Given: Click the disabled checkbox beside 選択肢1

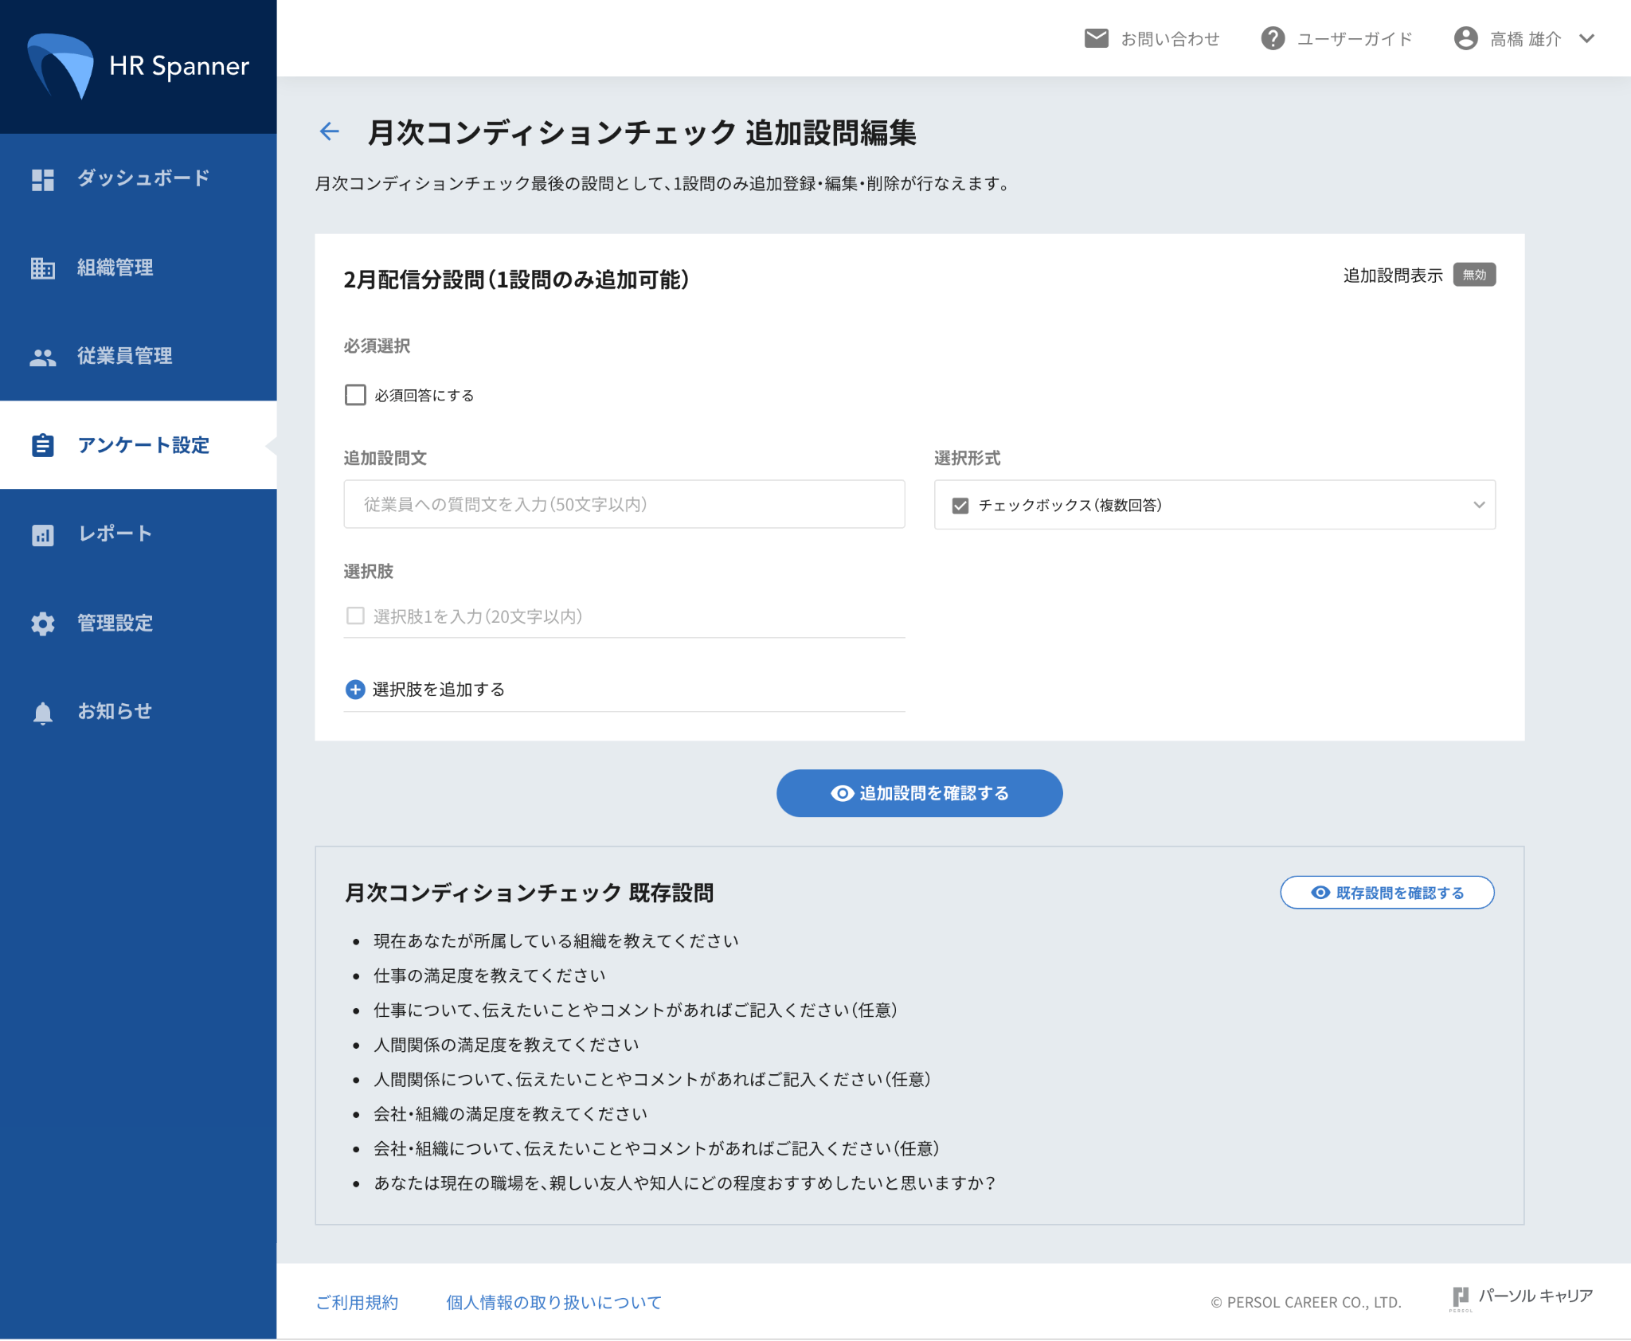Looking at the screenshot, I should 355,616.
